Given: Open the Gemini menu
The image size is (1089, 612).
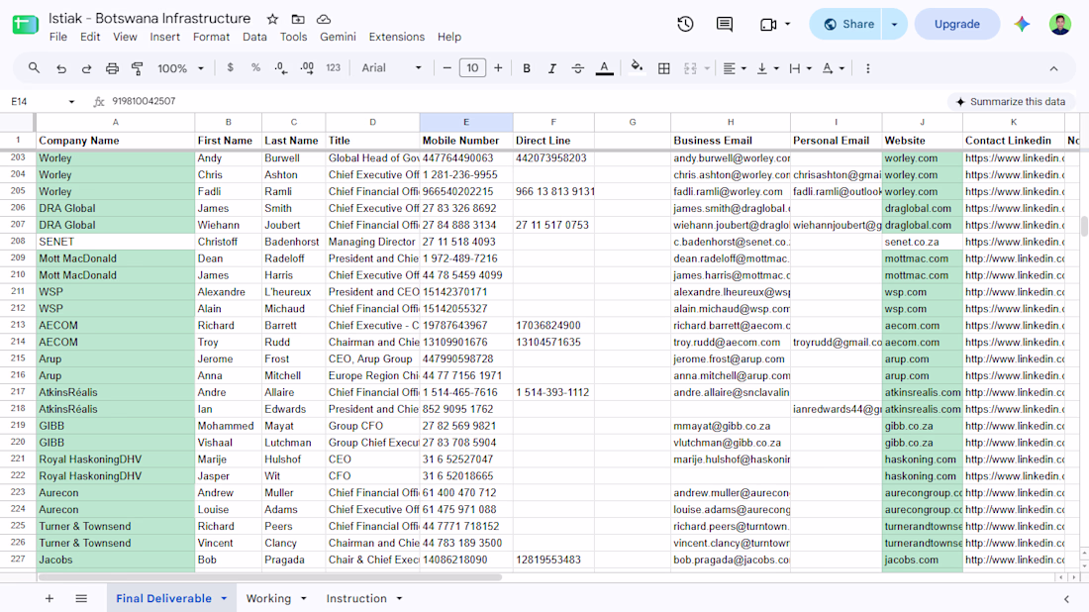Looking at the screenshot, I should [338, 37].
